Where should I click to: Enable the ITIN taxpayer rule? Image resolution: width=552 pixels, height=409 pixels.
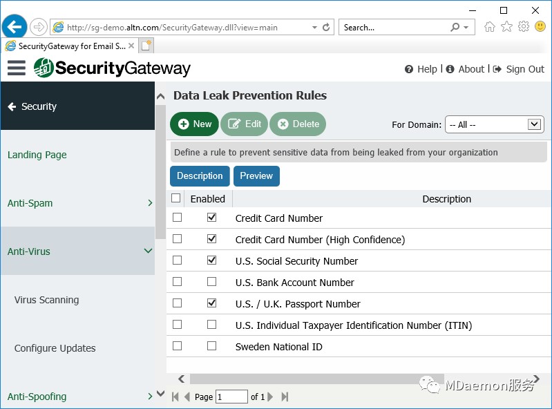pyautogui.click(x=211, y=325)
